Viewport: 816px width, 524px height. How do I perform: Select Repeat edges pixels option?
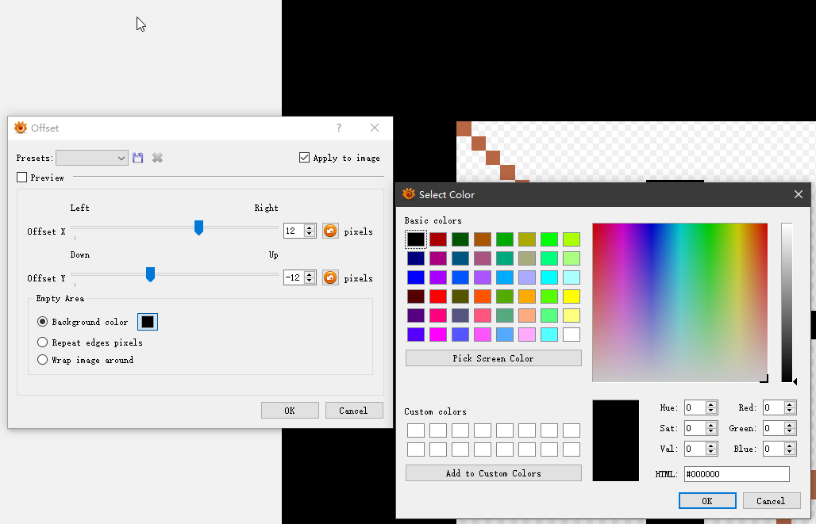click(x=43, y=342)
